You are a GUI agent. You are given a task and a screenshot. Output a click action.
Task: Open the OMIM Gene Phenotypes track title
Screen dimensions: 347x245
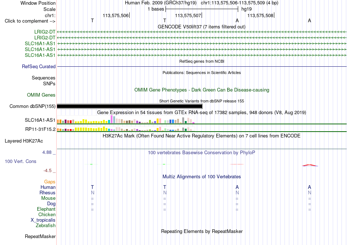(x=202, y=90)
